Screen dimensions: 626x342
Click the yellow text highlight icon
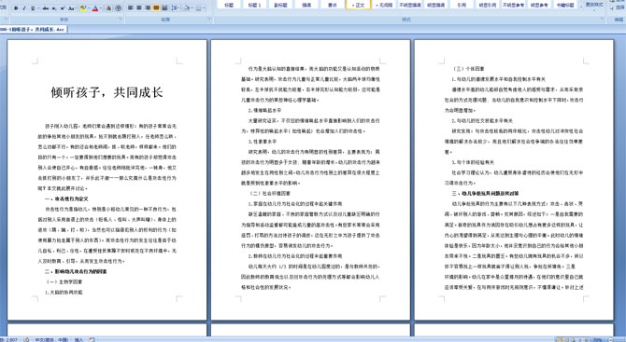83,8
